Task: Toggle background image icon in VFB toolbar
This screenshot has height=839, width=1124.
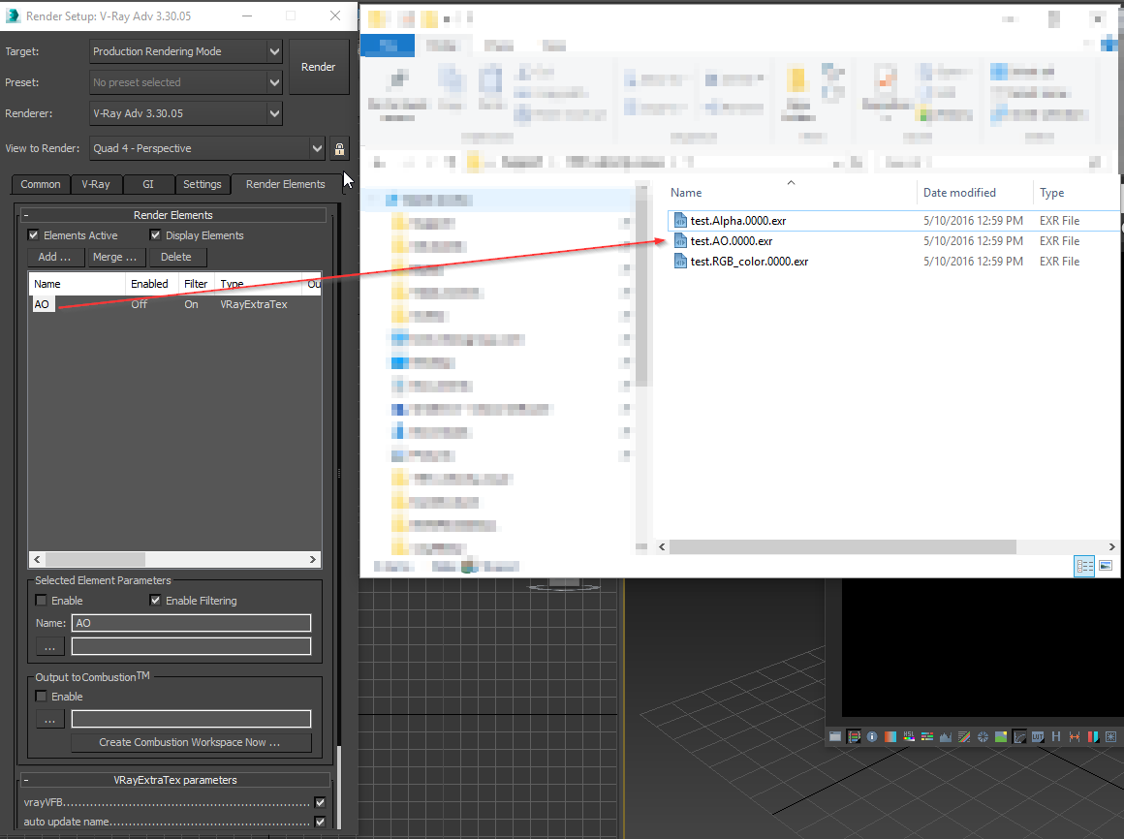Action: click(x=1001, y=736)
